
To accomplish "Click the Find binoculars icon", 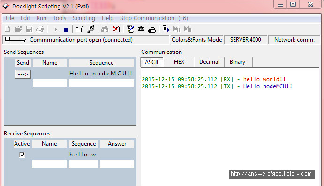I will click(x=105, y=29).
